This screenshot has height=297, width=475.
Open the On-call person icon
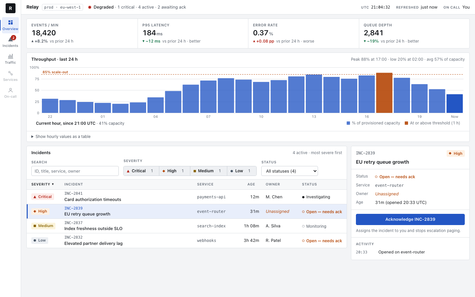(x=11, y=90)
